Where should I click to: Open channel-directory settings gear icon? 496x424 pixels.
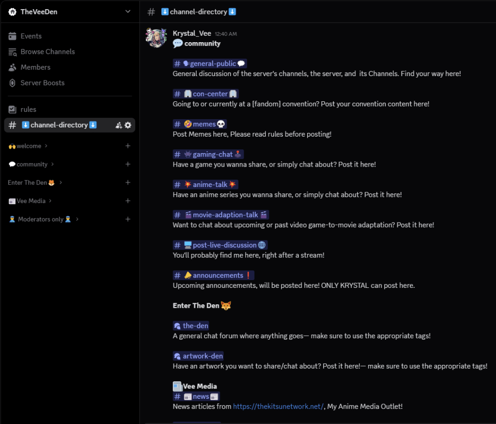128,125
